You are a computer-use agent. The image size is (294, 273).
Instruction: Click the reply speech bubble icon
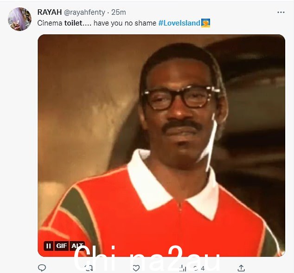[42, 268]
